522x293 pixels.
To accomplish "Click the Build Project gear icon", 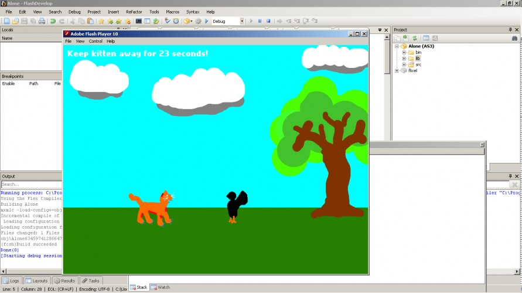I will (x=198, y=21).
